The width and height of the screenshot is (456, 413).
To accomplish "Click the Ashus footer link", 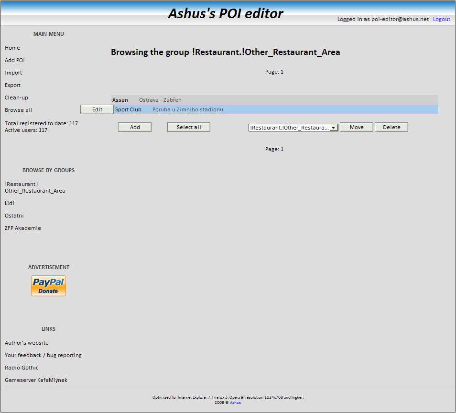I will (x=235, y=402).
